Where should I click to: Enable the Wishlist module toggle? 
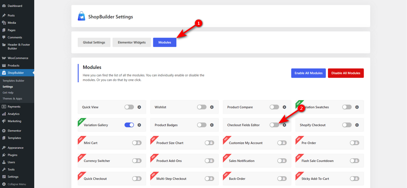[x=202, y=107]
